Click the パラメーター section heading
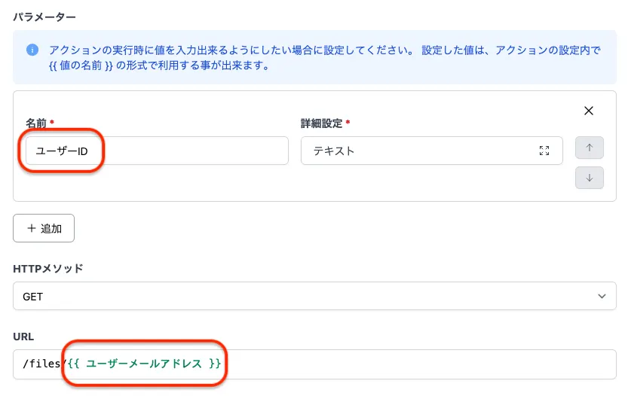The width and height of the screenshot is (631, 396). click(44, 17)
